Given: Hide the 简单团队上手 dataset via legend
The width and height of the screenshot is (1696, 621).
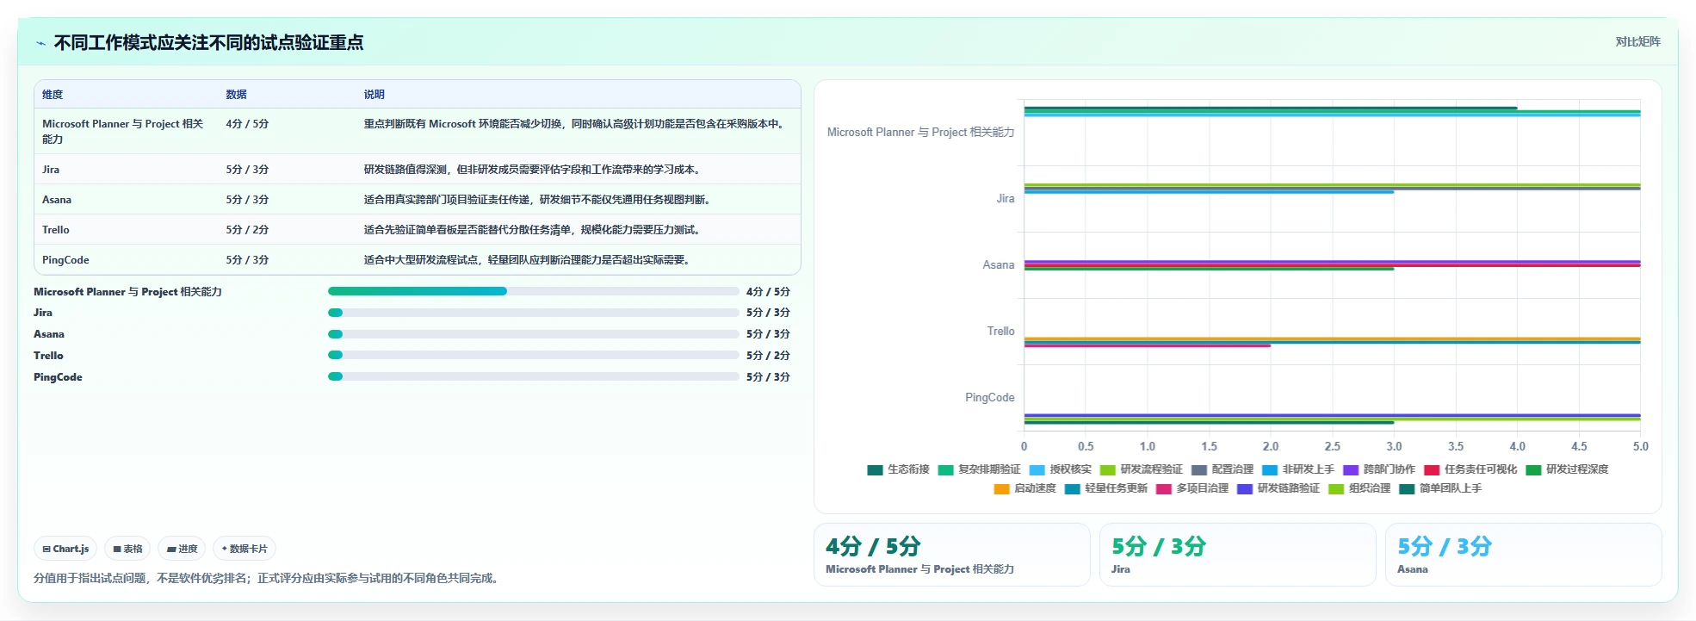Looking at the screenshot, I should tap(1440, 488).
